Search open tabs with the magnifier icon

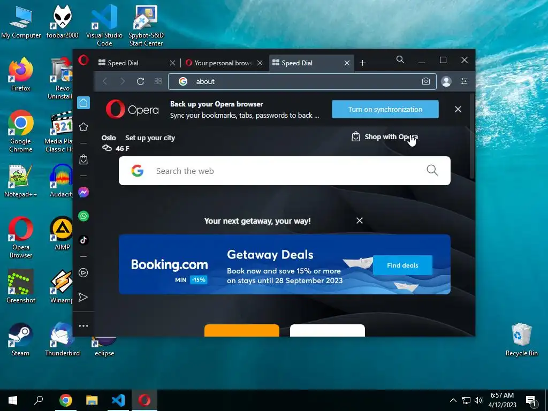point(400,60)
